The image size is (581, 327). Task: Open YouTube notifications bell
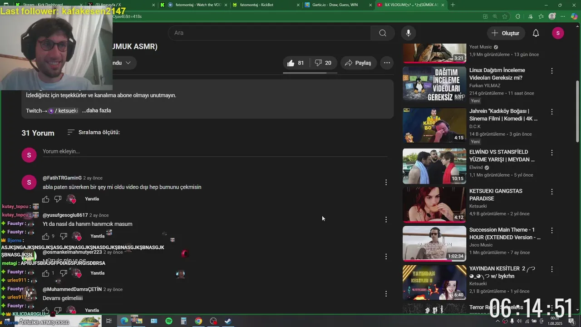[536, 33]
